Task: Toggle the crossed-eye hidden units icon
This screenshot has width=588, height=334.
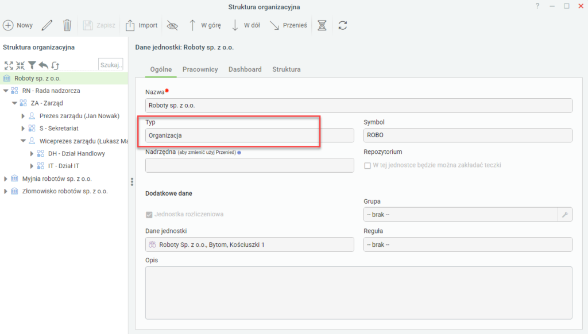Action: tap(172, 25)
